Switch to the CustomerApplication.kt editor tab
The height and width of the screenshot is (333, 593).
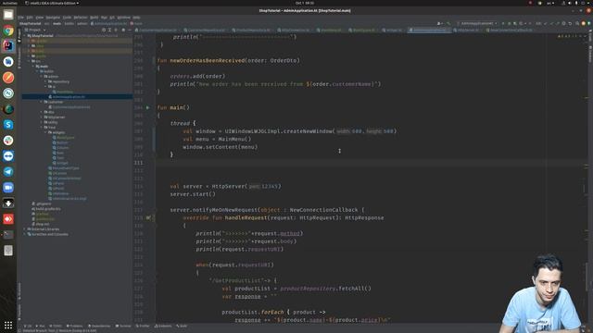click(x=158, y=30)
